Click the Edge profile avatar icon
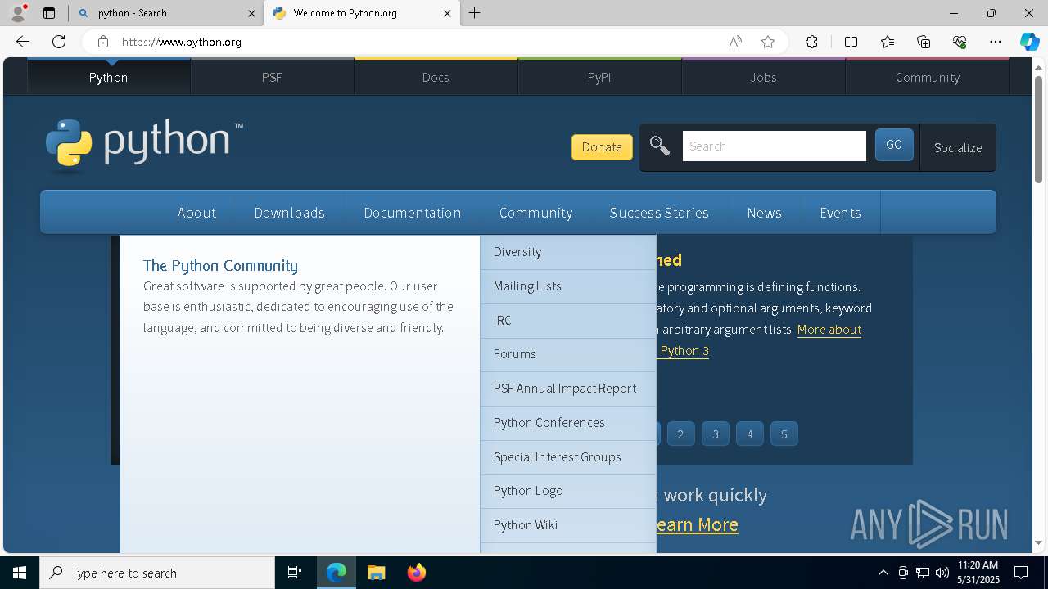This screenshot has height=589, width=1048. 17,13
